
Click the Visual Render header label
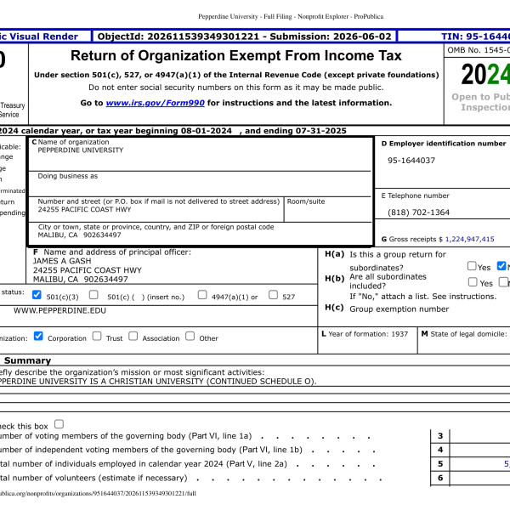pyautogui.click(x=39, y=37)
